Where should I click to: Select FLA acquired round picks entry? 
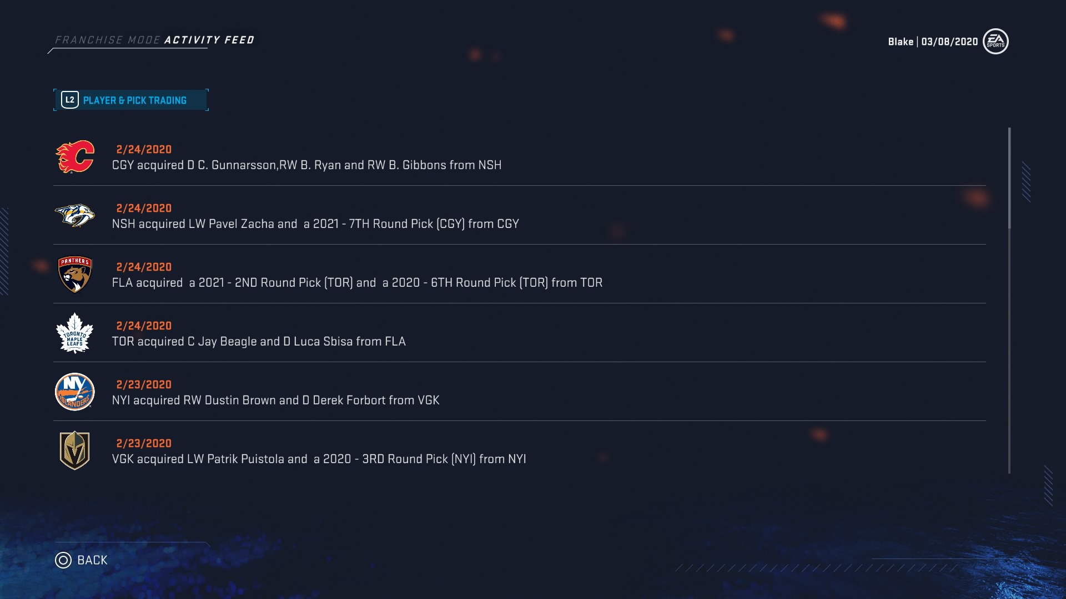[x=357, y=283]
